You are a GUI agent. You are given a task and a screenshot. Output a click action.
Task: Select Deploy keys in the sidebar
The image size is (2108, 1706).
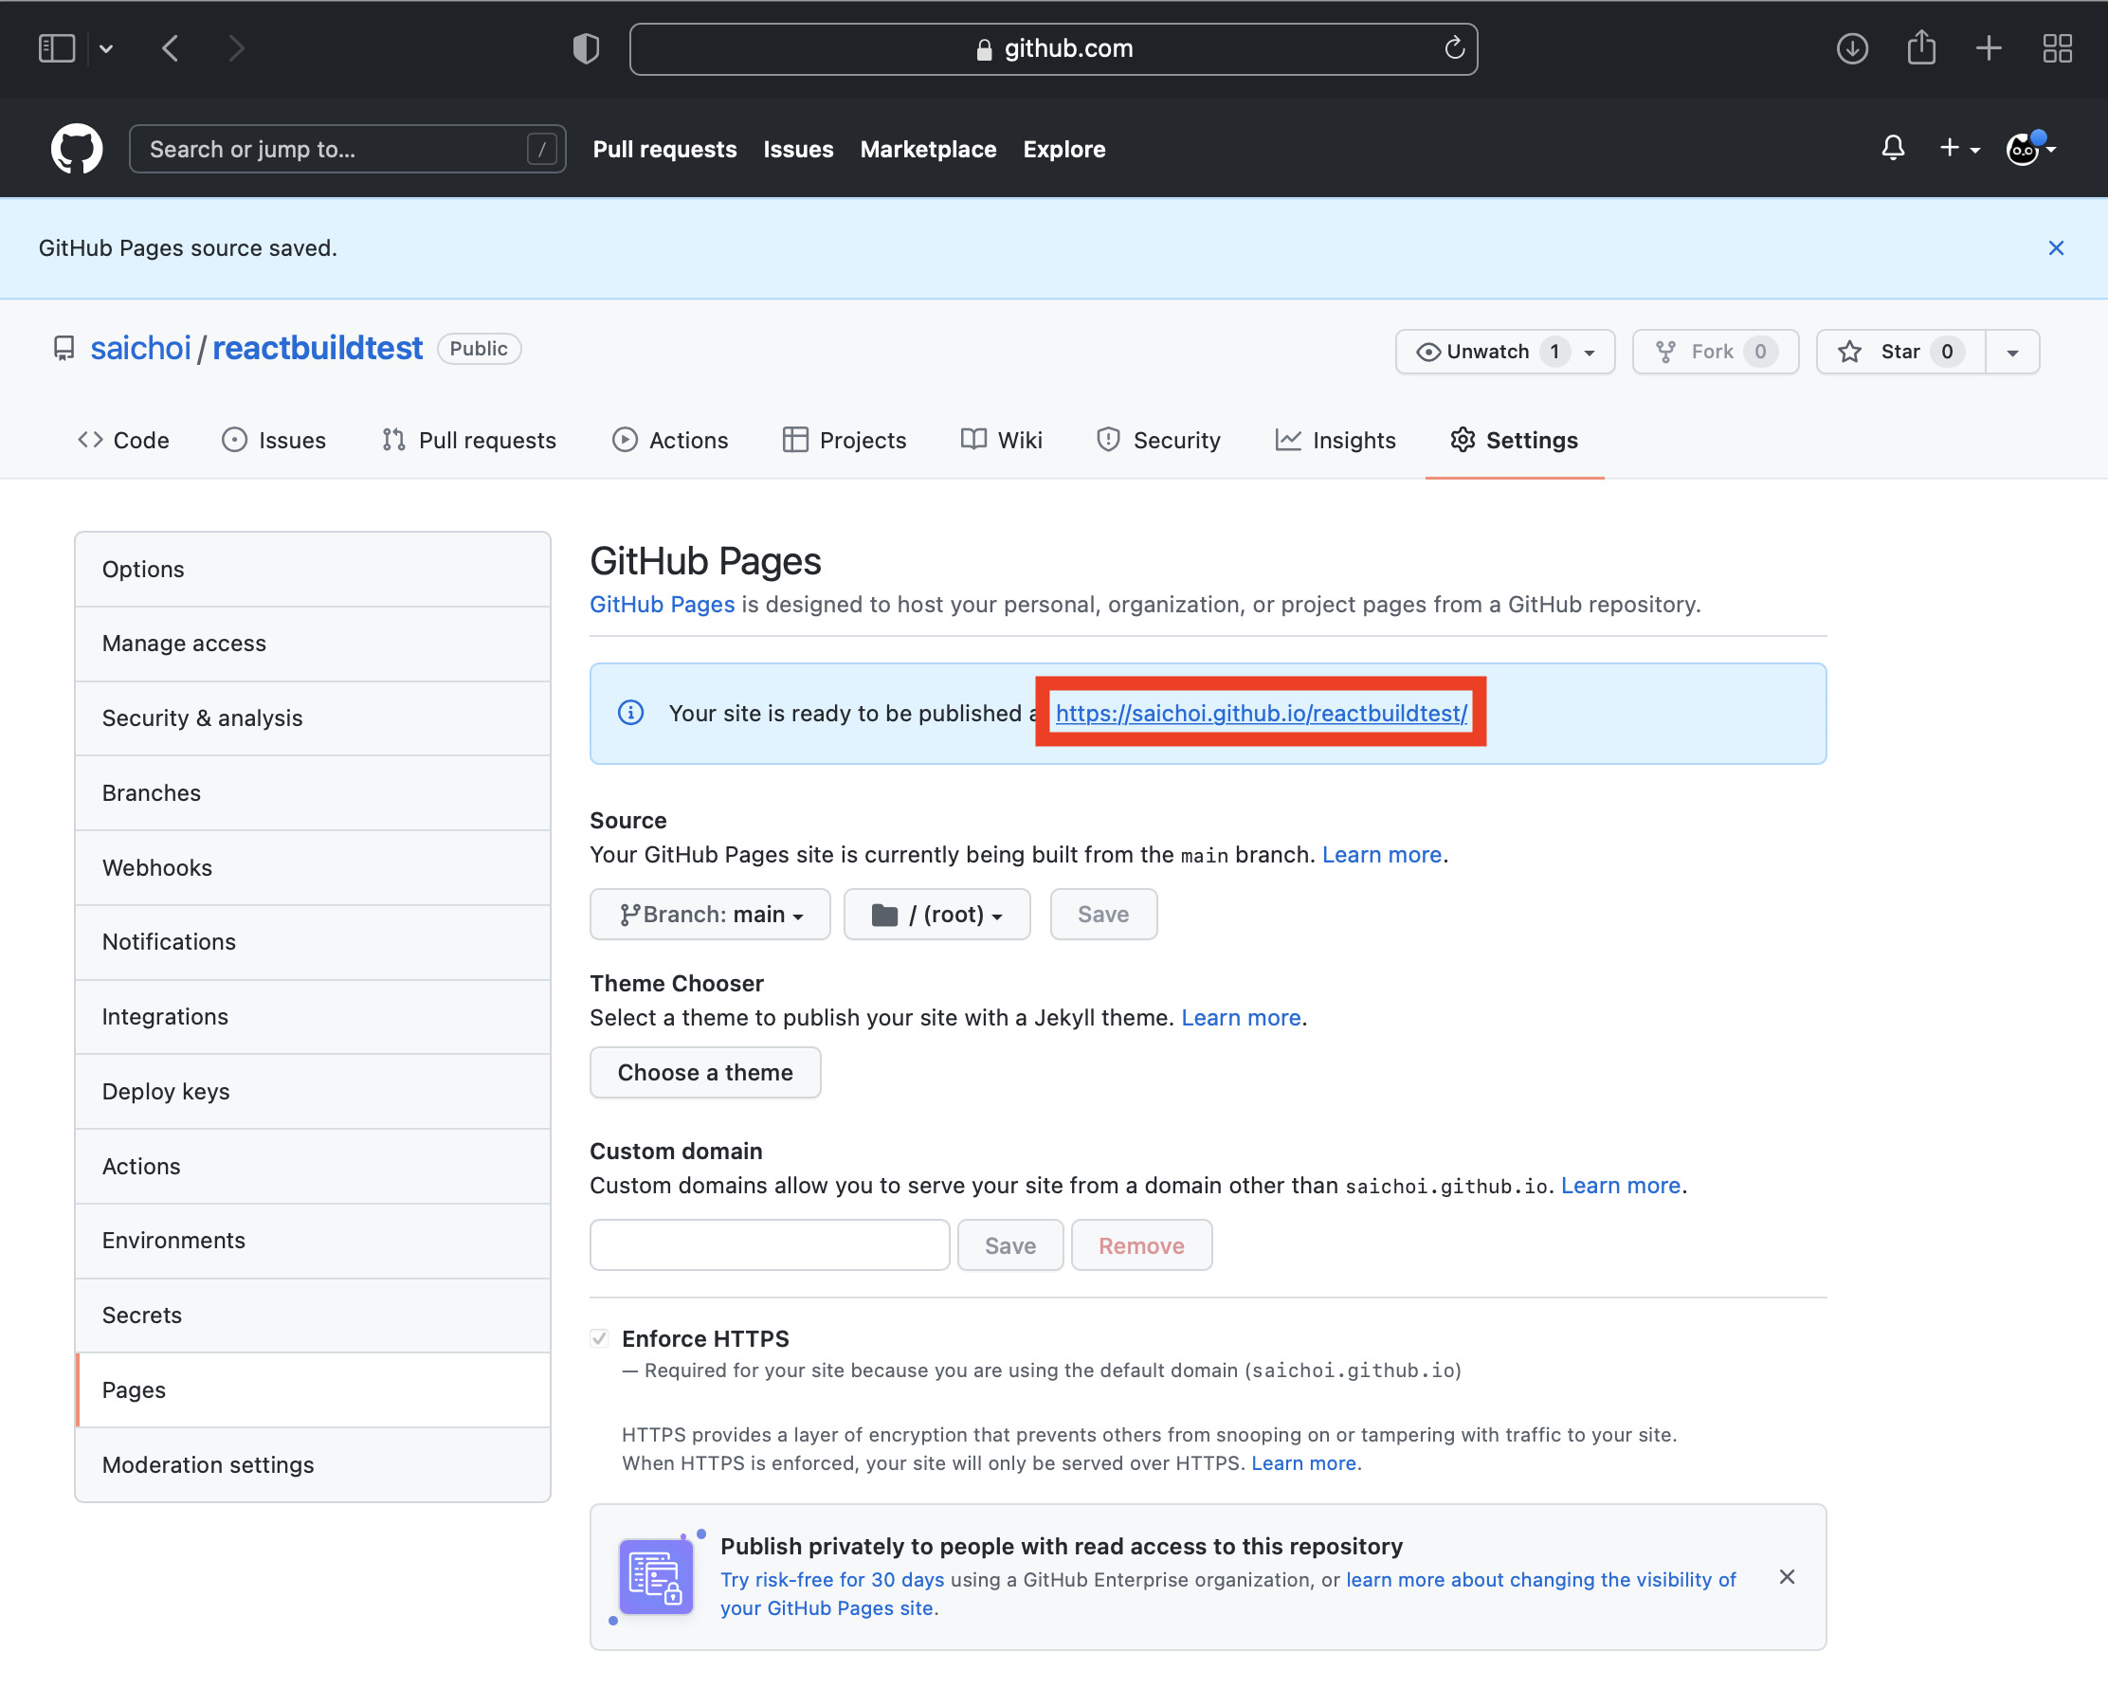point(313,1091)
